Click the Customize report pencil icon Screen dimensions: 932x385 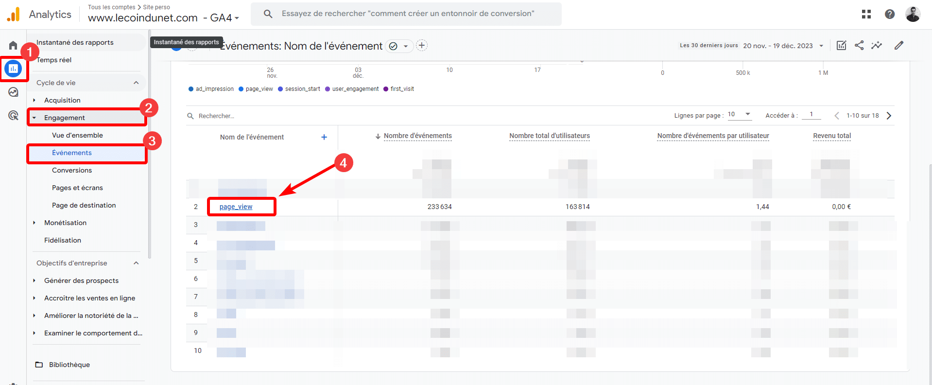898,45
